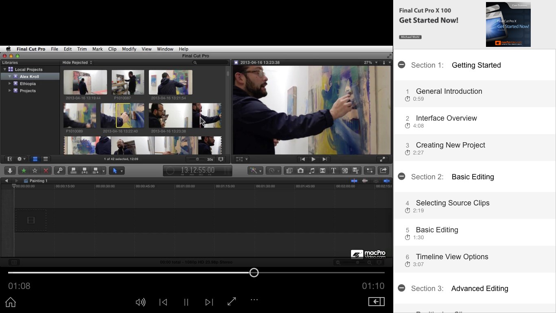Screen dimensions: 556x313
Task: Open the Clip menu
Action: (x=112, y=49)
